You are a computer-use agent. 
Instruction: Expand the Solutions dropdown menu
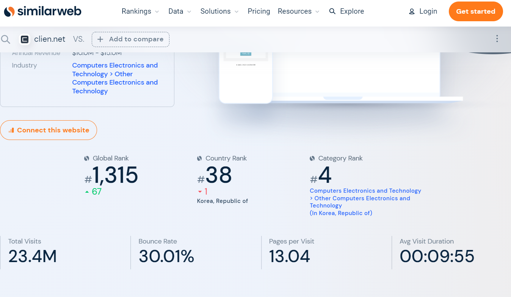coord(219,11)
